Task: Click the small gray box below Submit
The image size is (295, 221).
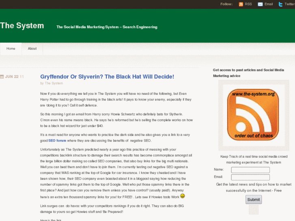Action: pyautogui.click(x=254, y=210)
